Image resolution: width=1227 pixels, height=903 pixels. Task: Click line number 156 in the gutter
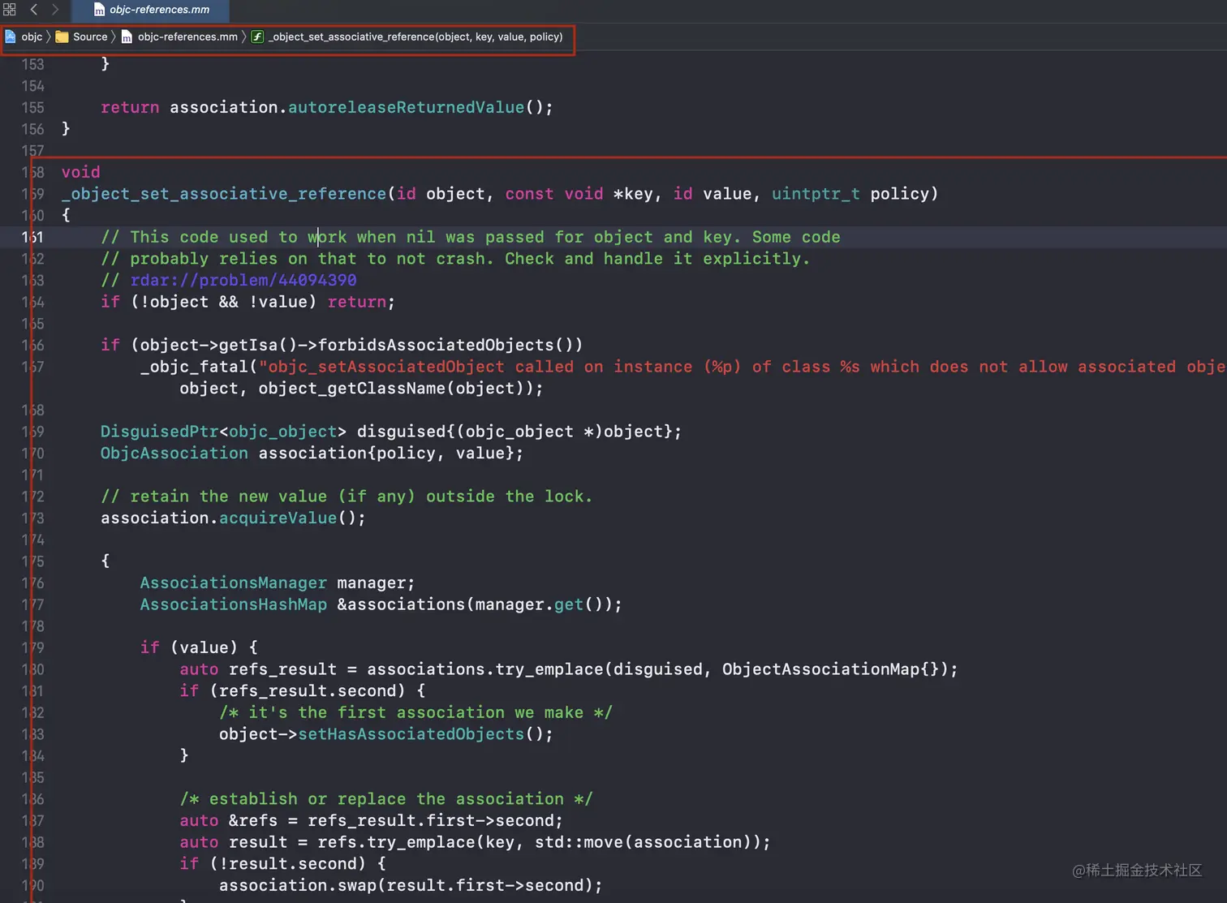[32, 129]
